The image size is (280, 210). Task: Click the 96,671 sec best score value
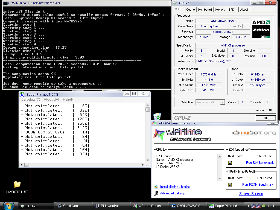pyautogui.click(x=265, y=156)
